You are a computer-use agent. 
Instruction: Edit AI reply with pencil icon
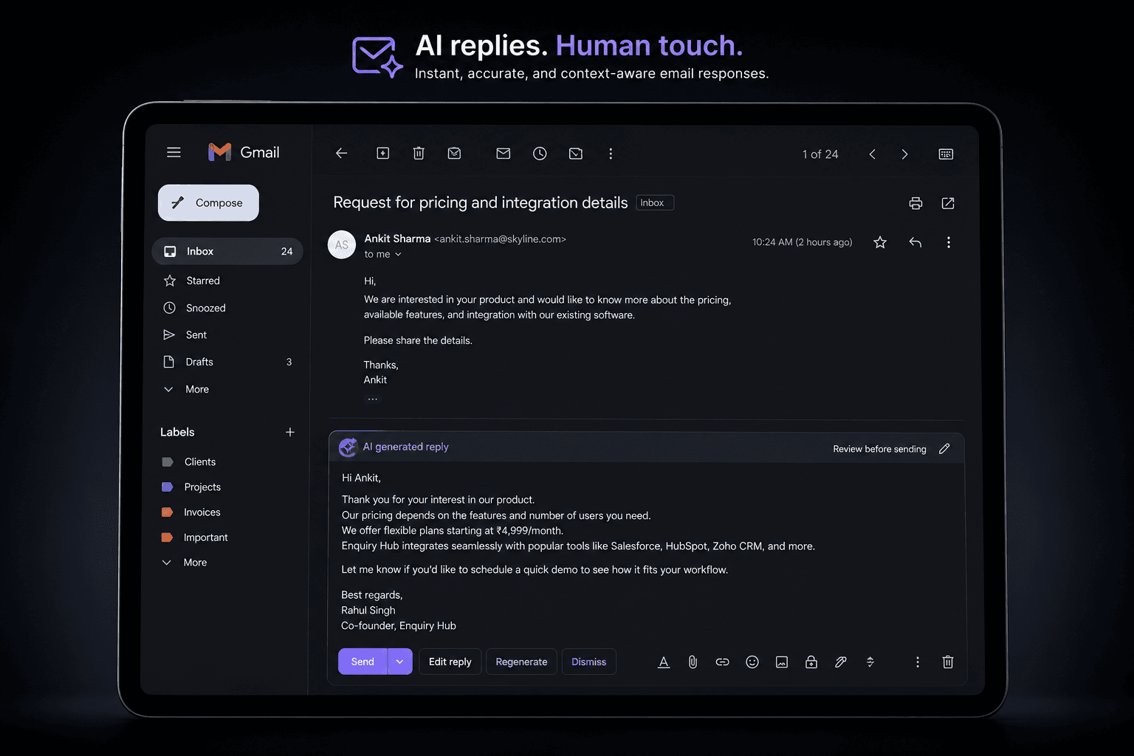pyautogui.click(x=944, y=448)
